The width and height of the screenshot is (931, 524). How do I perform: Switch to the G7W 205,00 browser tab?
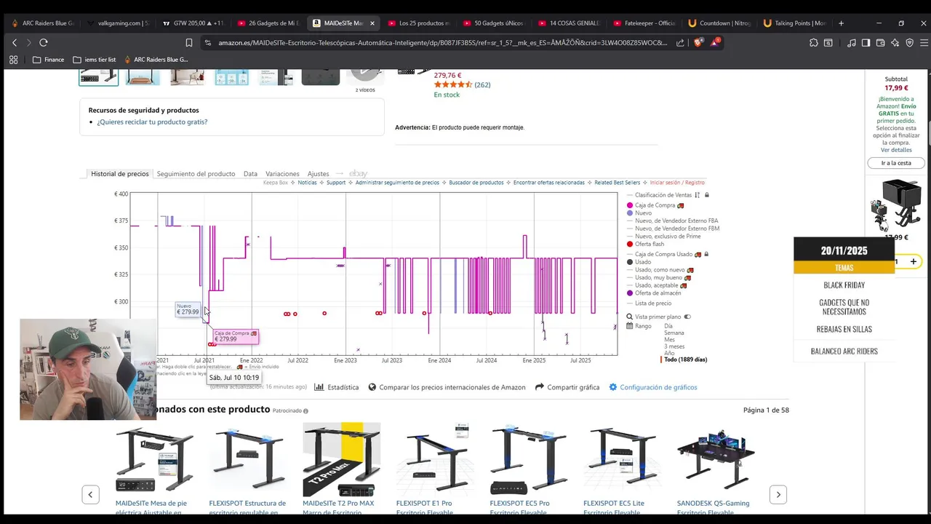coord(193,23)
